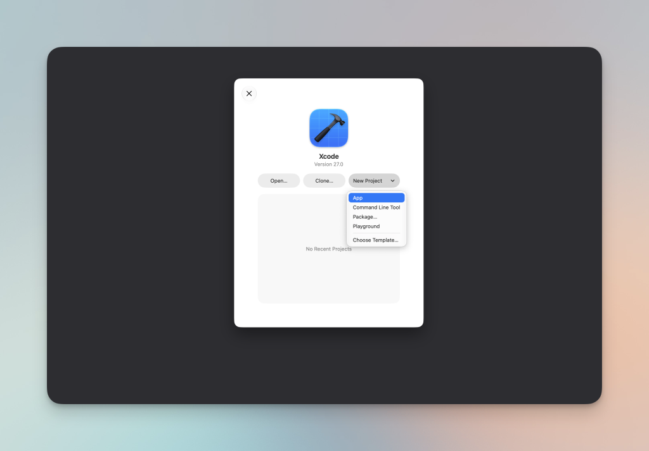Click the Xcode hammer app icon
The image size is (649, 451).
329,128
